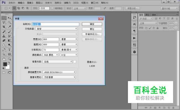Select the Clone Stamp tool

4,36
